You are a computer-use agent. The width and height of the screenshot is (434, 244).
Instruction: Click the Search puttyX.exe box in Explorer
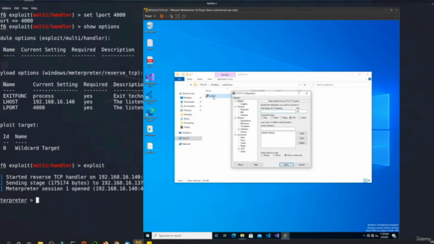coord(340,85)
